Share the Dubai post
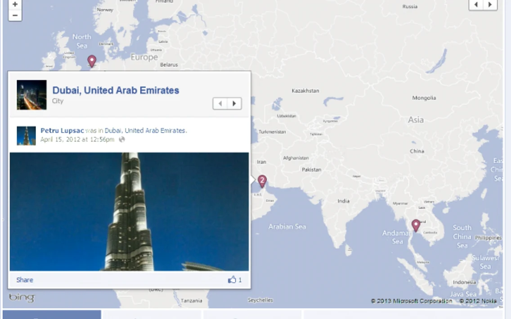The height and width of the screenshot is (319, 511). point(25,280)
